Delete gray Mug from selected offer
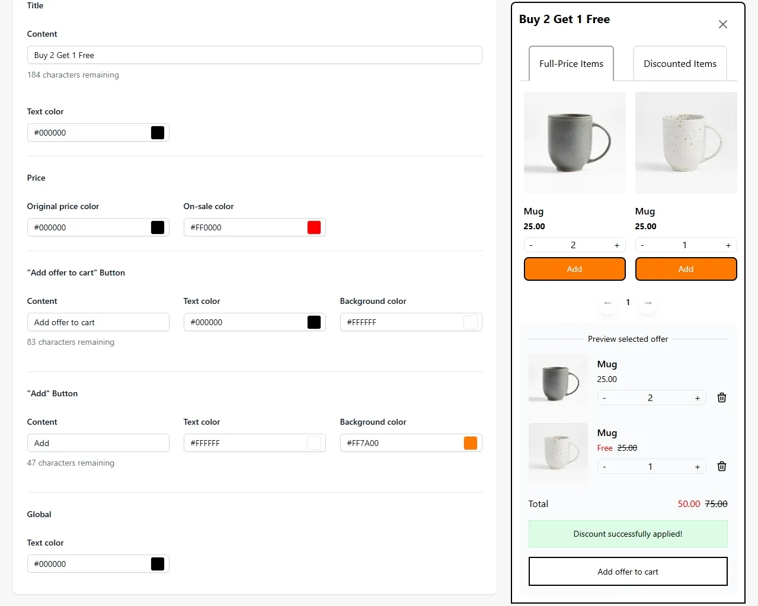This screenshot has width=758, height=606. 722,397
